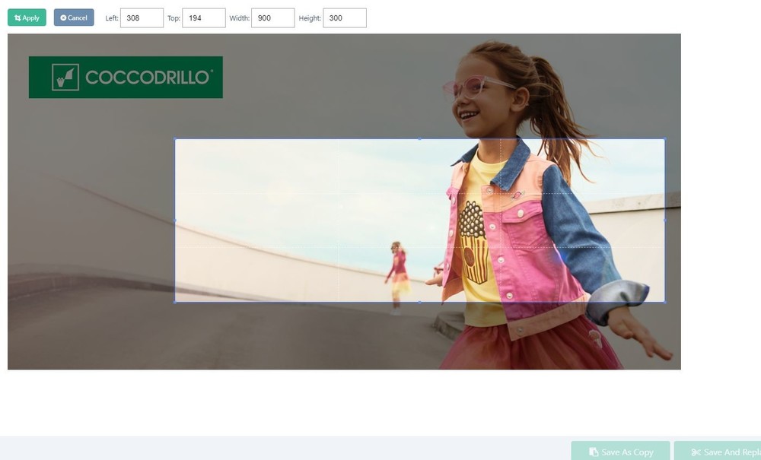Click the Save And Replace button
Screen dimensions: 761x460
(717, 452)
